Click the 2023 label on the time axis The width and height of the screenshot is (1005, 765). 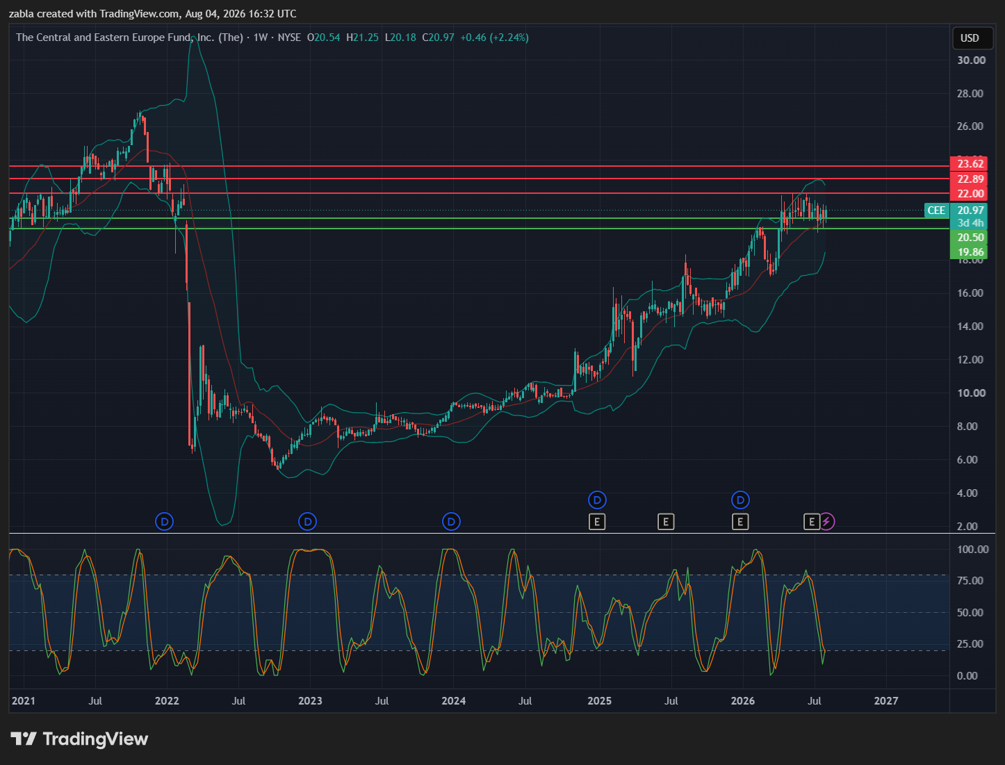310,701
